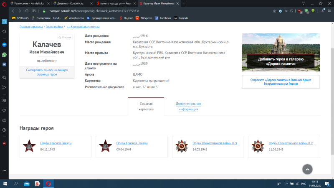Close the Калачев Иван Михайлович tab

click(x=177, y=3)
